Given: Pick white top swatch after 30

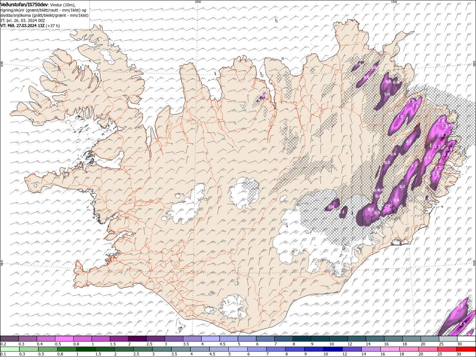Looking at the screenshot, I should (x=466, y=339).
